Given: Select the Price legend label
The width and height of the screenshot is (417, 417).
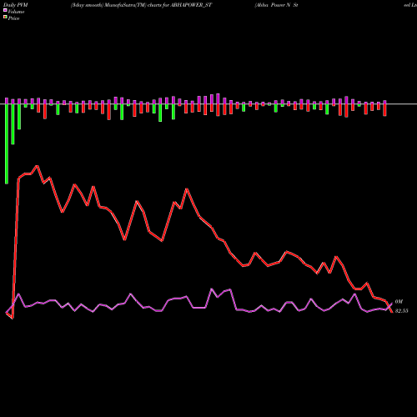Looking at the screenshot, I should pos(13,18).
